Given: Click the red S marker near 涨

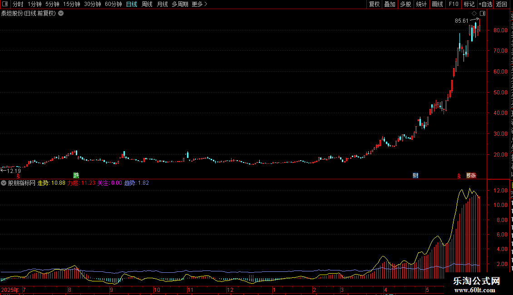Looking at the screenshot, I should pos(459,176).
